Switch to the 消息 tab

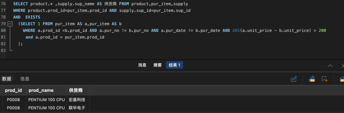click(x=142, y=65)
